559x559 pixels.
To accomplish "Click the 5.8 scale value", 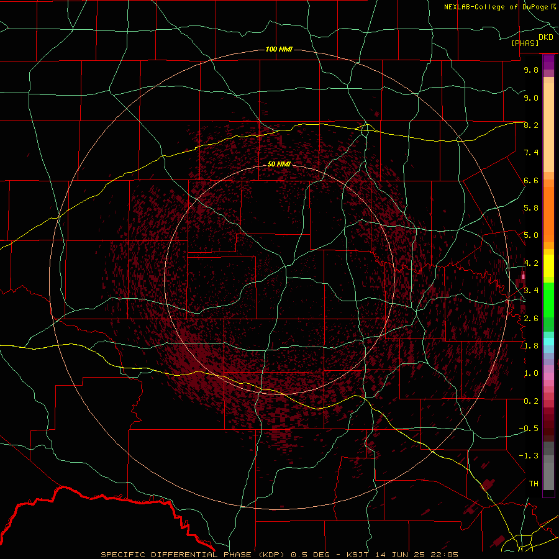I will coord(531,208).
